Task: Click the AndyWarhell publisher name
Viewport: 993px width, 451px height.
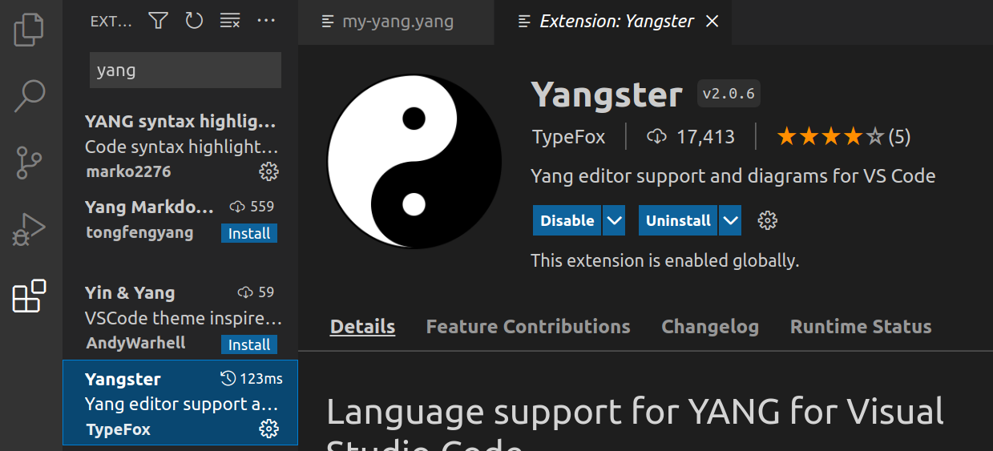Action: click(135, 343)
